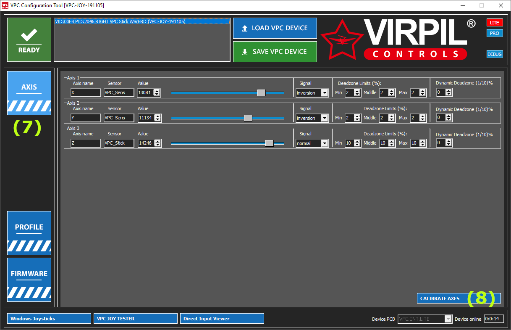
Task: Open the PROFILE tab
Action: tap(29, 233)
